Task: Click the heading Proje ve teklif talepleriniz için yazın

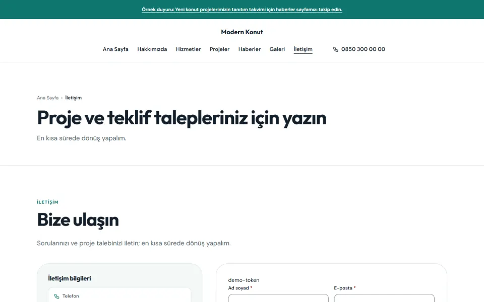Action: [181, 118]
